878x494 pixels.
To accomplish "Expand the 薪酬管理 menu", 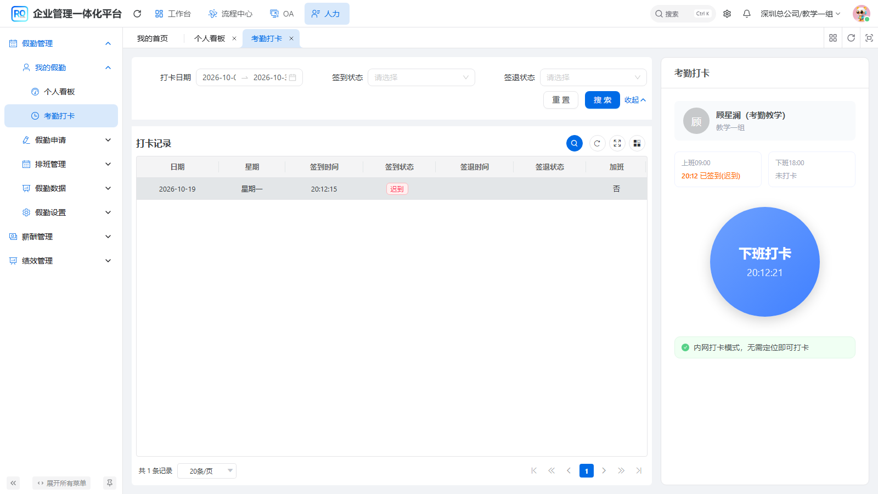I will 61,237.
